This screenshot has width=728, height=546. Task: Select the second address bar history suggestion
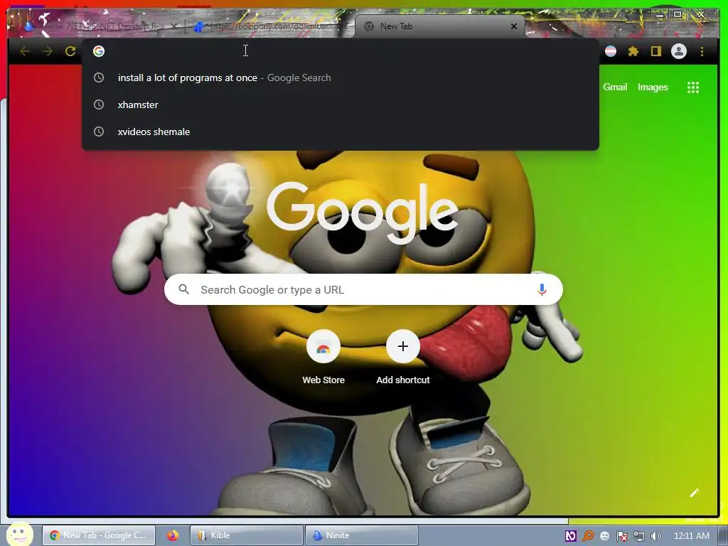pos(341,105)
